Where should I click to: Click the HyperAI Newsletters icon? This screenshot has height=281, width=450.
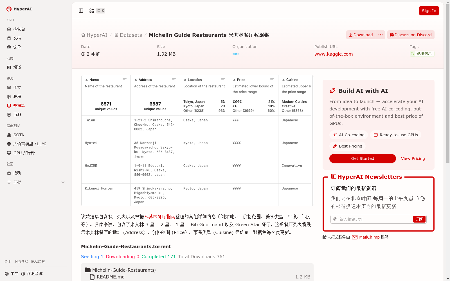(x=334, y=176)
